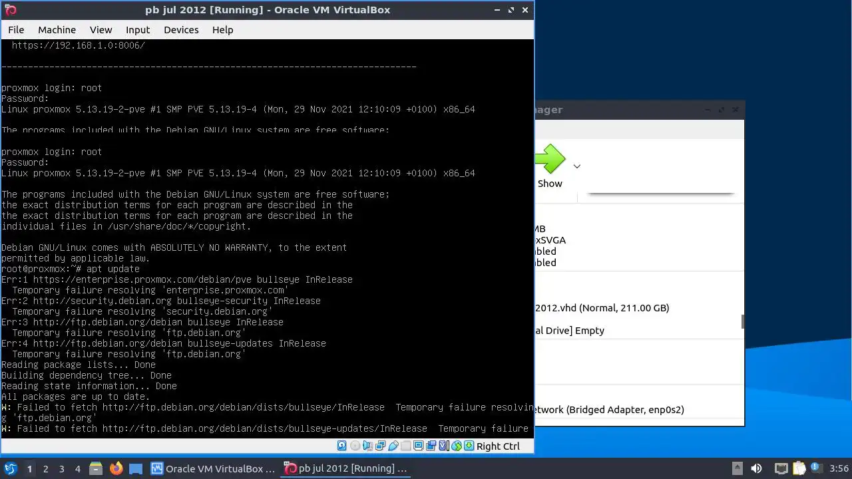Click the 'All packages are up to date.' line

76,397
